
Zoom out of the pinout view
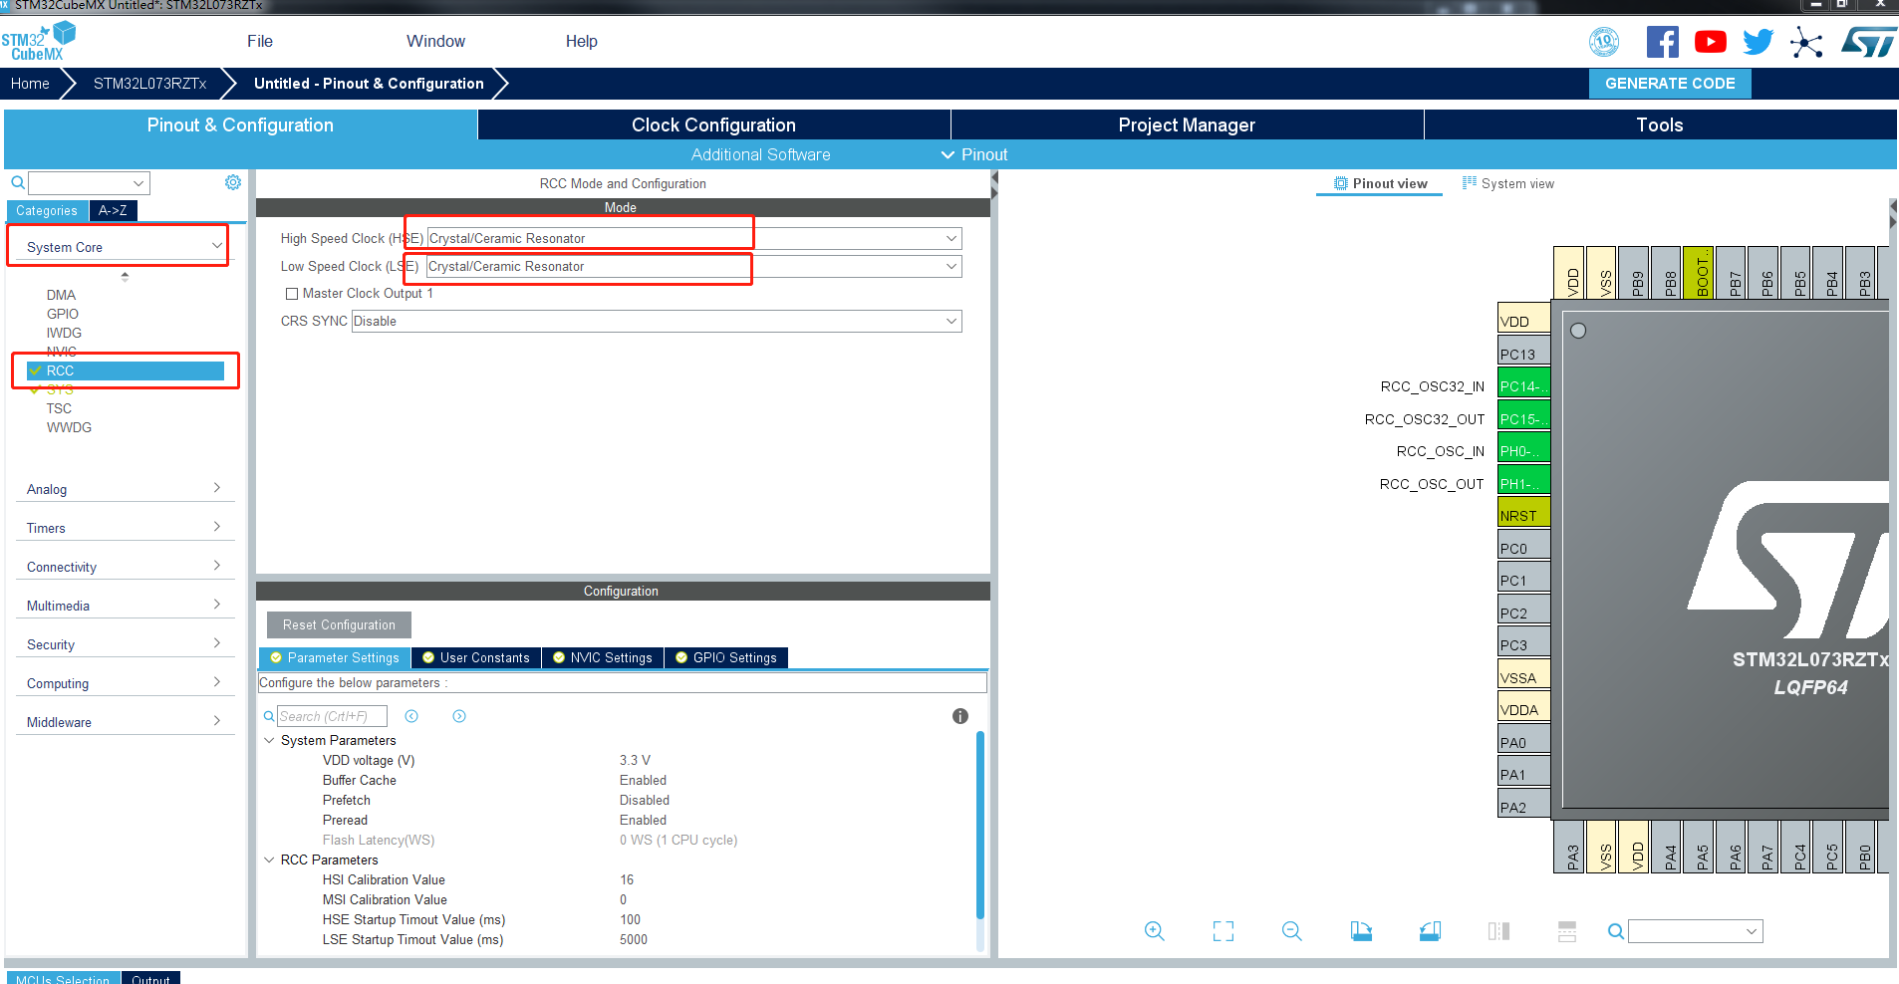coord(1291,931)
